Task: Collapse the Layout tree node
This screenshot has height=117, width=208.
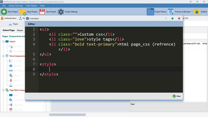Action: pyautogui.click(x=3, y=42)
